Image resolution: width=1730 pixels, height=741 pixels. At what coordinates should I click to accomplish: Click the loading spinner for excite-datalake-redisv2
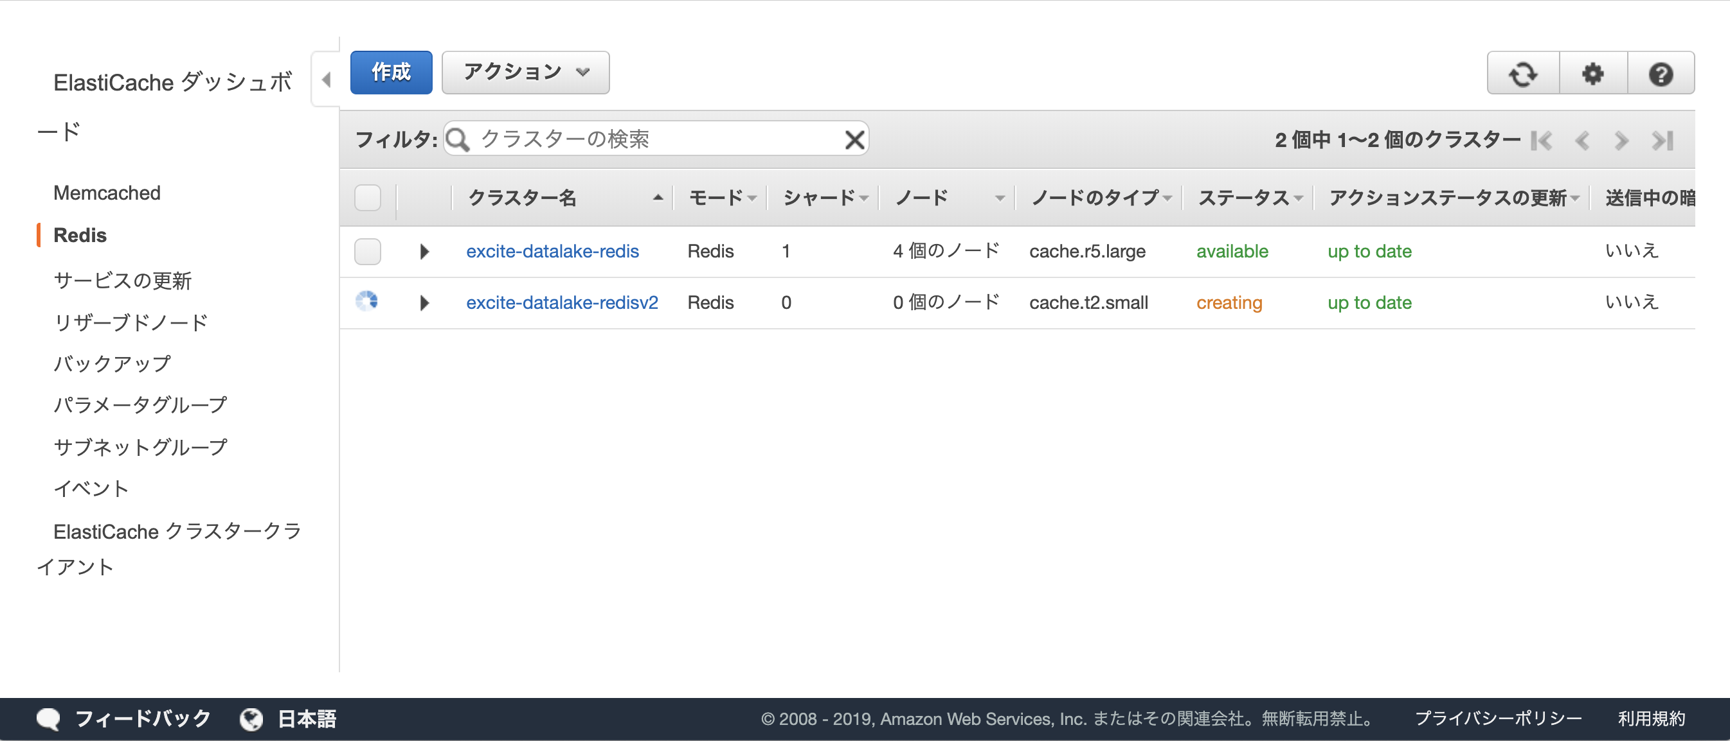366,301
